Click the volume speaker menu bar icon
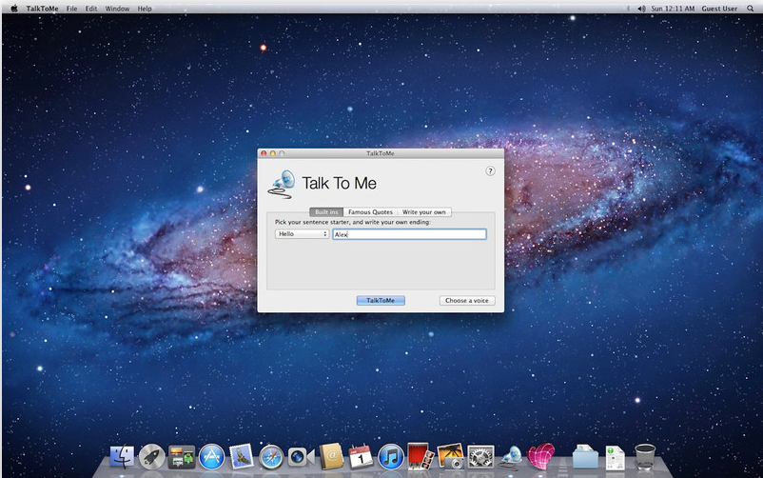763x478 pixels. point(642,9)
